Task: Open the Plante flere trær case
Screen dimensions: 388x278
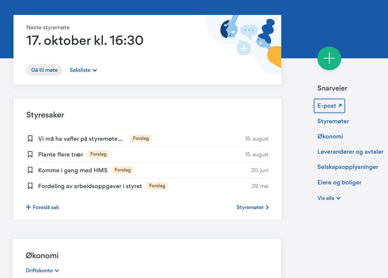Action: click(x=61, y=155)
